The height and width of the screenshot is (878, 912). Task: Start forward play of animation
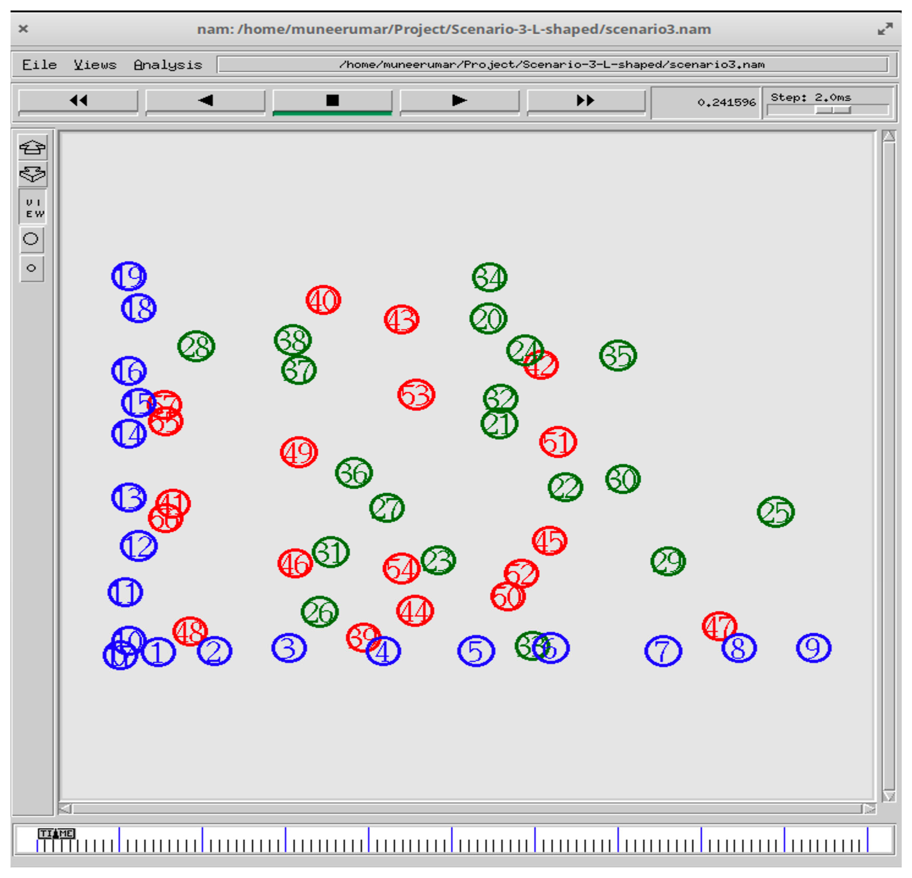click(x=459, y=100)
